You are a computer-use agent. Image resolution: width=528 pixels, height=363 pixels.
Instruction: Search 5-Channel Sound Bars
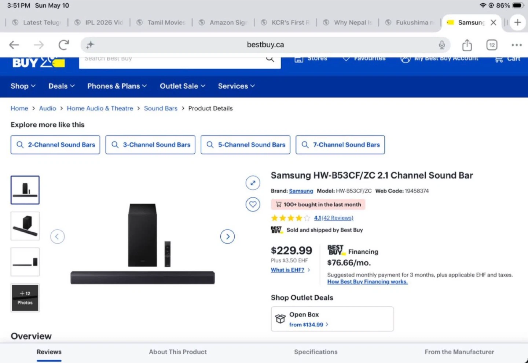(x=245, y=145)
